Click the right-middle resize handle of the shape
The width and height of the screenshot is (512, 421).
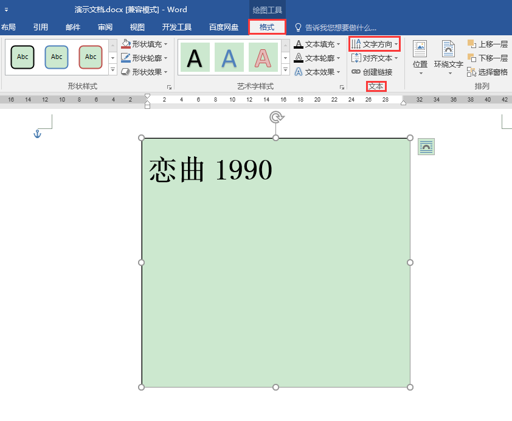(410, 263)
